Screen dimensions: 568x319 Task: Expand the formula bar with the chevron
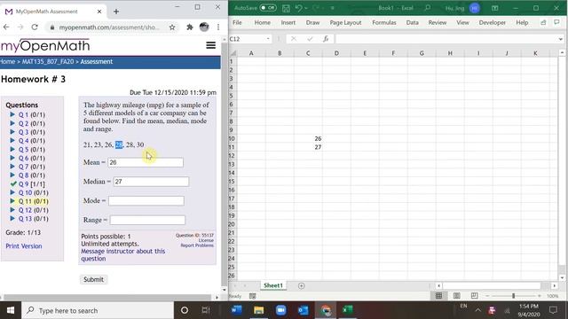[x=560, y=39]
